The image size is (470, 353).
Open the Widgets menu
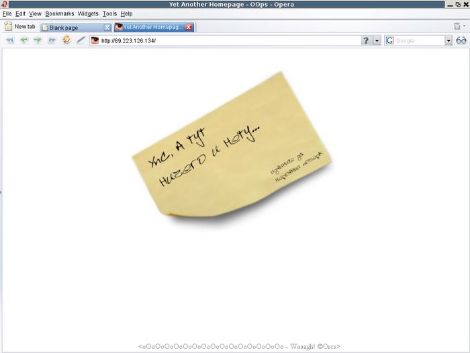pyautogui.click(x=88, y=13)
